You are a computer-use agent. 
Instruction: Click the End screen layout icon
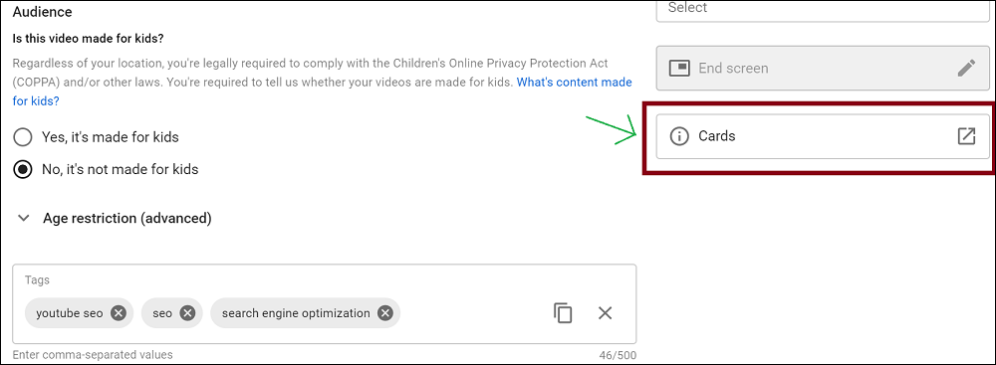(x=679, y=68)
